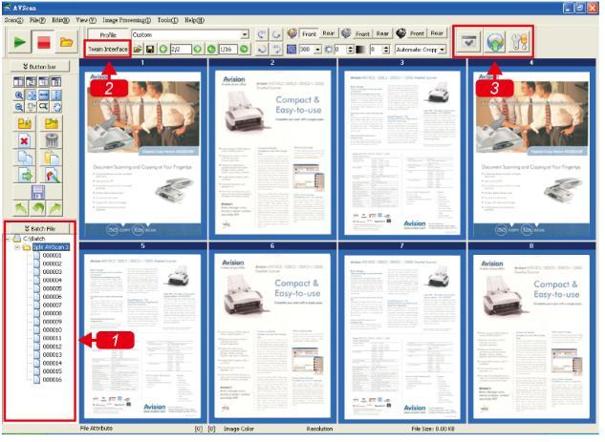Click the green Start scan button
The height and width of the screenshot is (442, 605).
point(19,42)
